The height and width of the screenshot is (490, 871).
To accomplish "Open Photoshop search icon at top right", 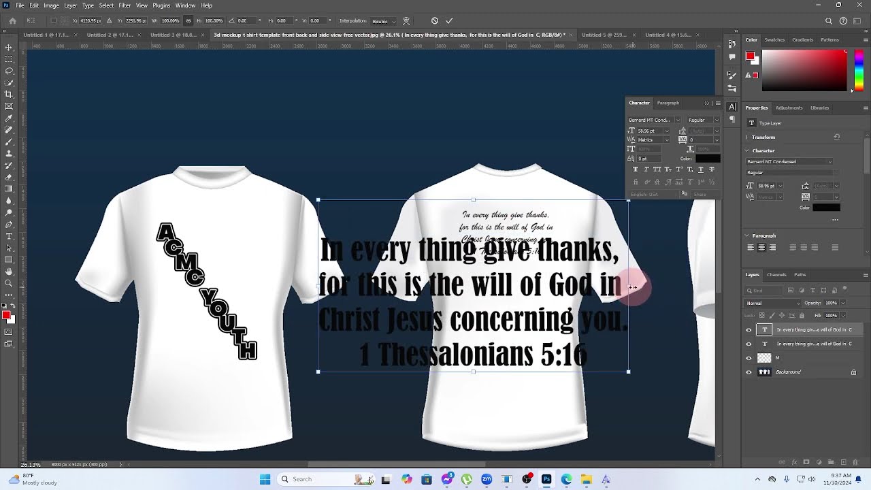I will [829, 21].
